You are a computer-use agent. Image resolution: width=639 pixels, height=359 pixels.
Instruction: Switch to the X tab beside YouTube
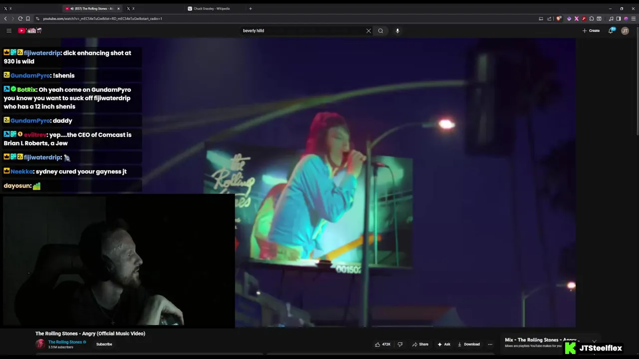click(x=154, y=8)
